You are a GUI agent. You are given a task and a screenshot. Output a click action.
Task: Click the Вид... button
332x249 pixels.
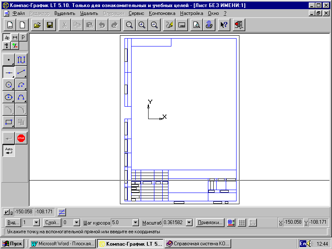tap(13, 222)
